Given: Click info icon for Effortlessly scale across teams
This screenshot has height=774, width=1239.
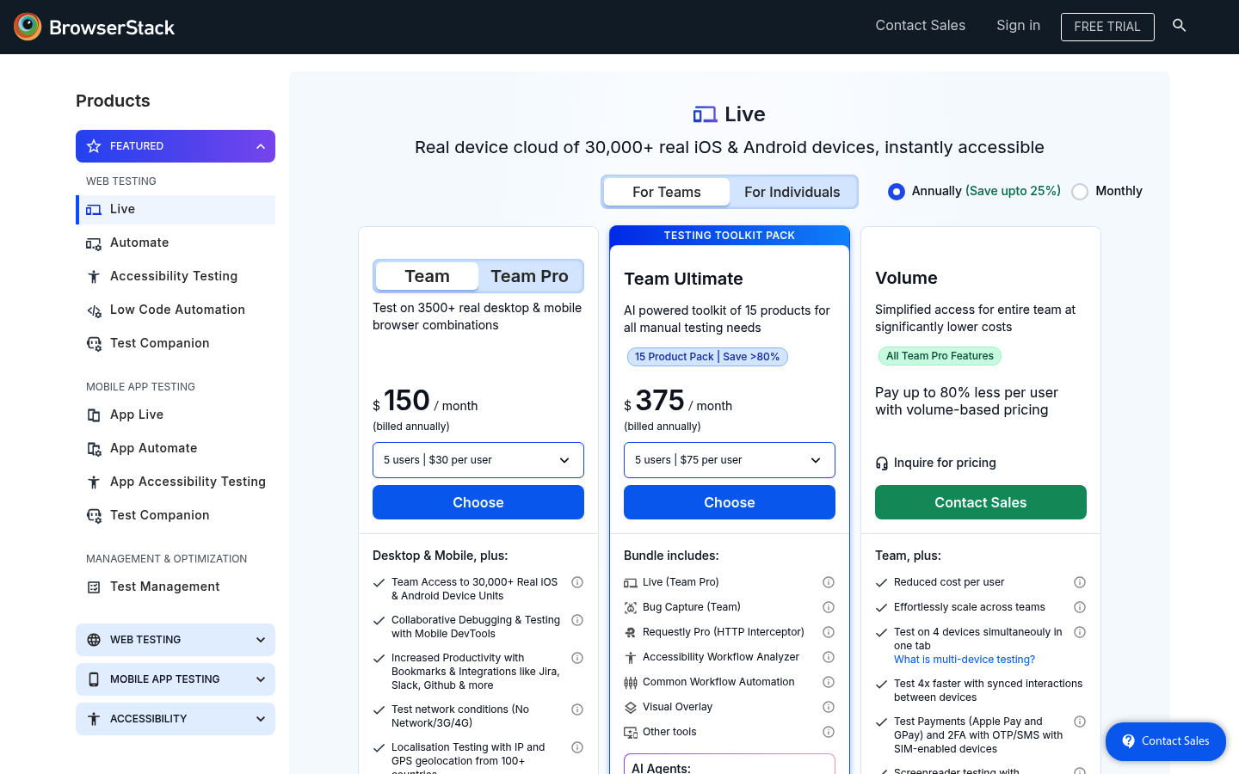Looking at the screenshot, I should (1080, 607).
